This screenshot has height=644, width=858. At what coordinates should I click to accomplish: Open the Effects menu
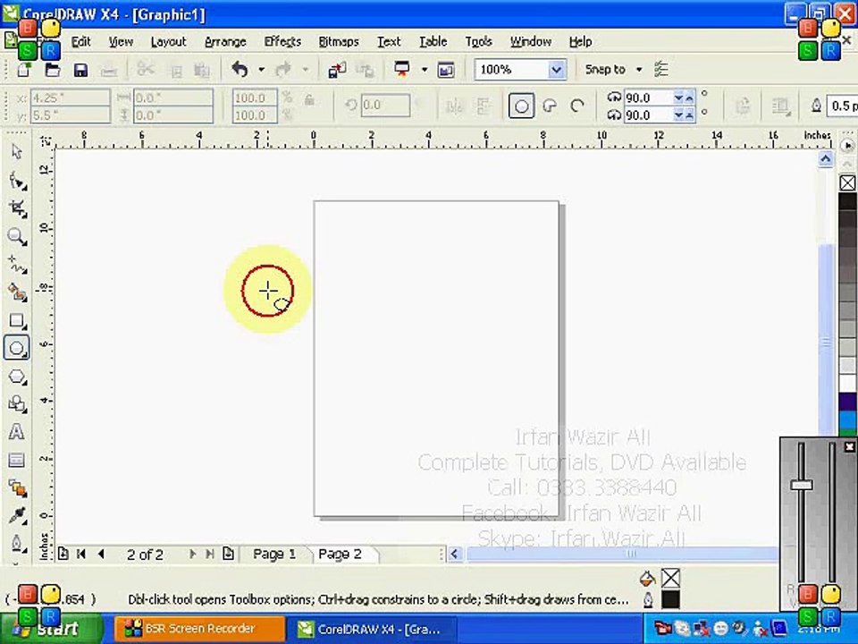click(282, 42)
